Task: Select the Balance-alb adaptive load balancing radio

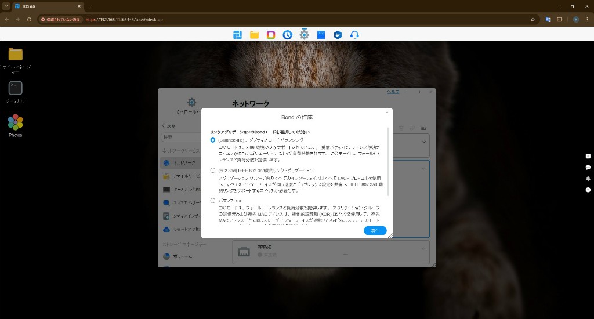Action: tap(213, 140)
